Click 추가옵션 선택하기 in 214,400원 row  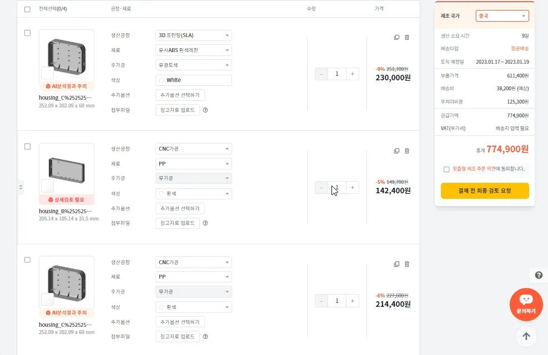click(x=180, y=322)
